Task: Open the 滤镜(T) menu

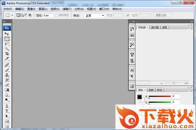Action: [67, 9]
